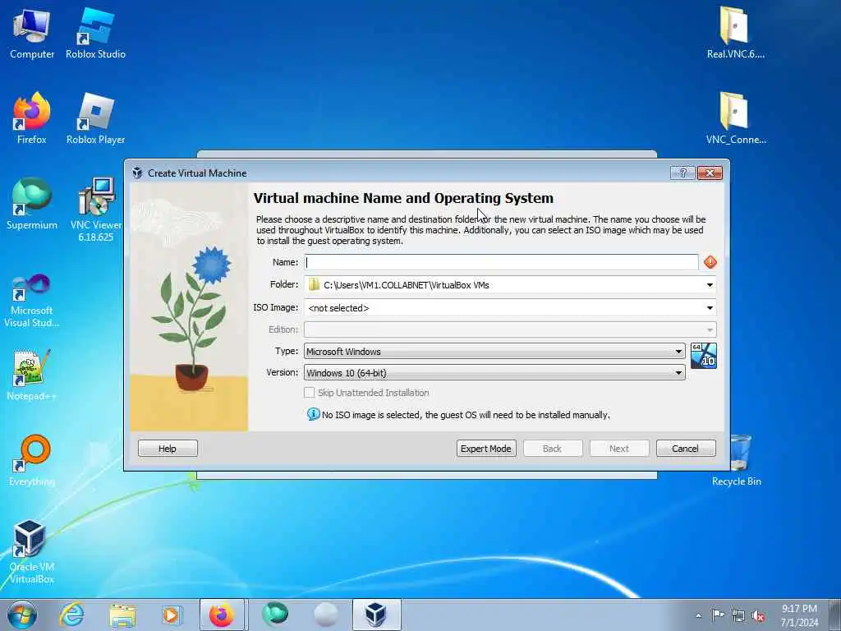Click the network tray icon
841x631 pixels.
[x=738, y=615]
